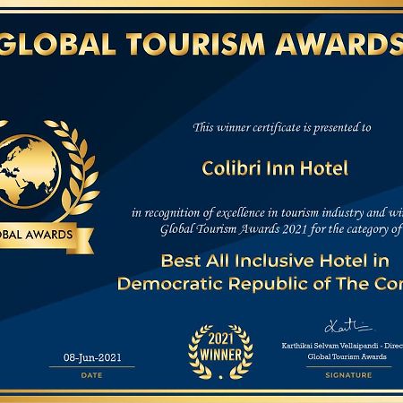Click the 'Colibri Inn Hotel' name
403x403 pixels.
coord(275,168)
